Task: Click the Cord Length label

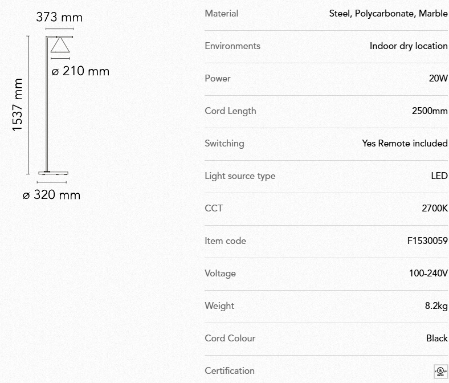Action: pos(230,111)
